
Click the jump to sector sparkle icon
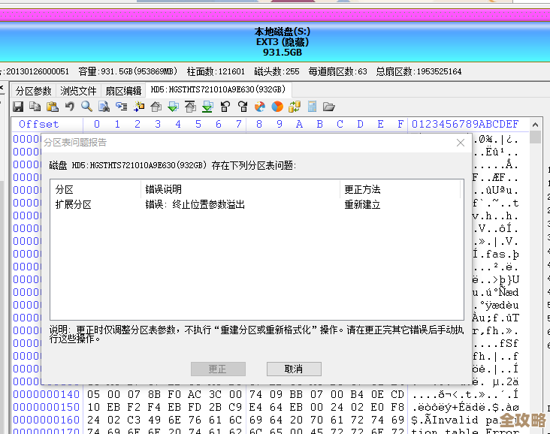point(139,107)
